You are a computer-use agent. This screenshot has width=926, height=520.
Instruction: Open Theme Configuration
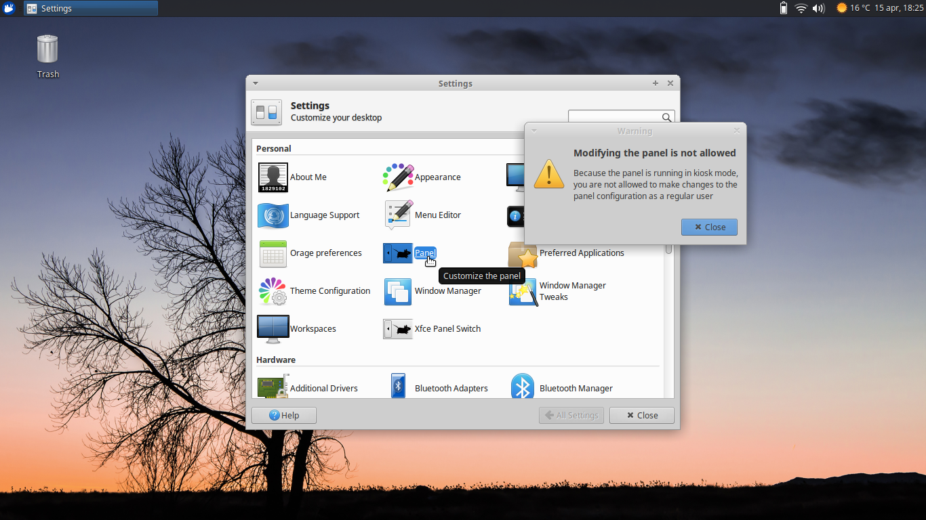tap(330, 290)
